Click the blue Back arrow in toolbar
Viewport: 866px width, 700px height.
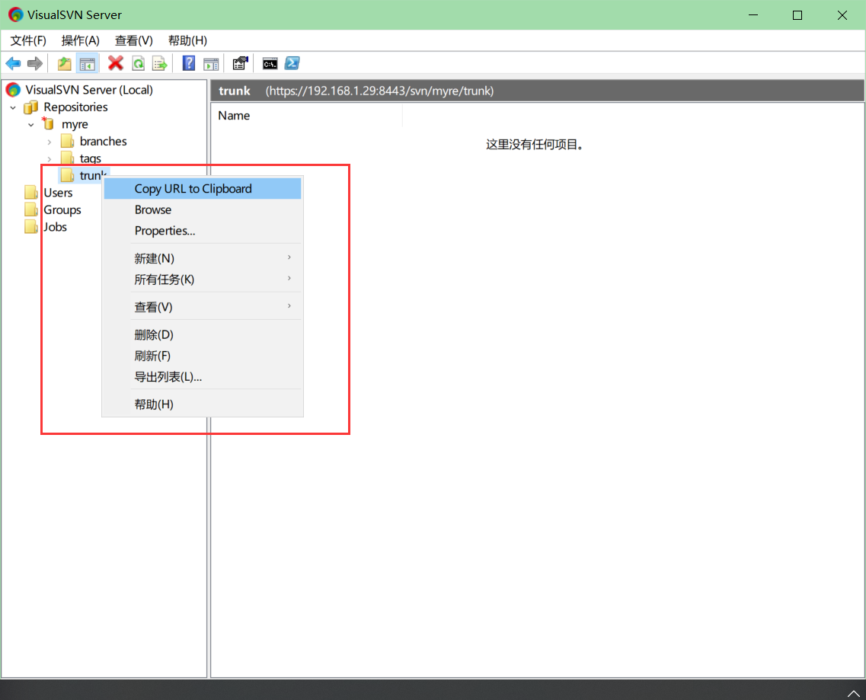[x=13, y=63]
